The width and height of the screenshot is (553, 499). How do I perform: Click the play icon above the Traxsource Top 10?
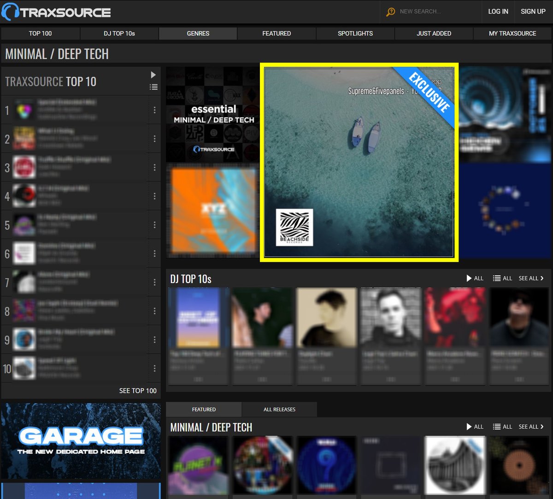pyautogui.click(x=153, y=74)
